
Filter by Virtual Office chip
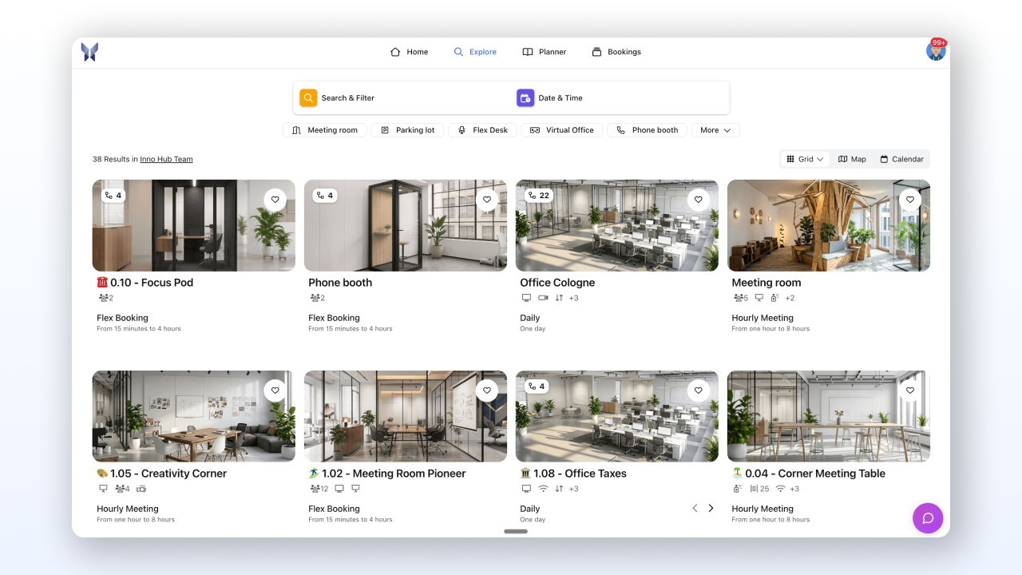click(x=562, y=130)
